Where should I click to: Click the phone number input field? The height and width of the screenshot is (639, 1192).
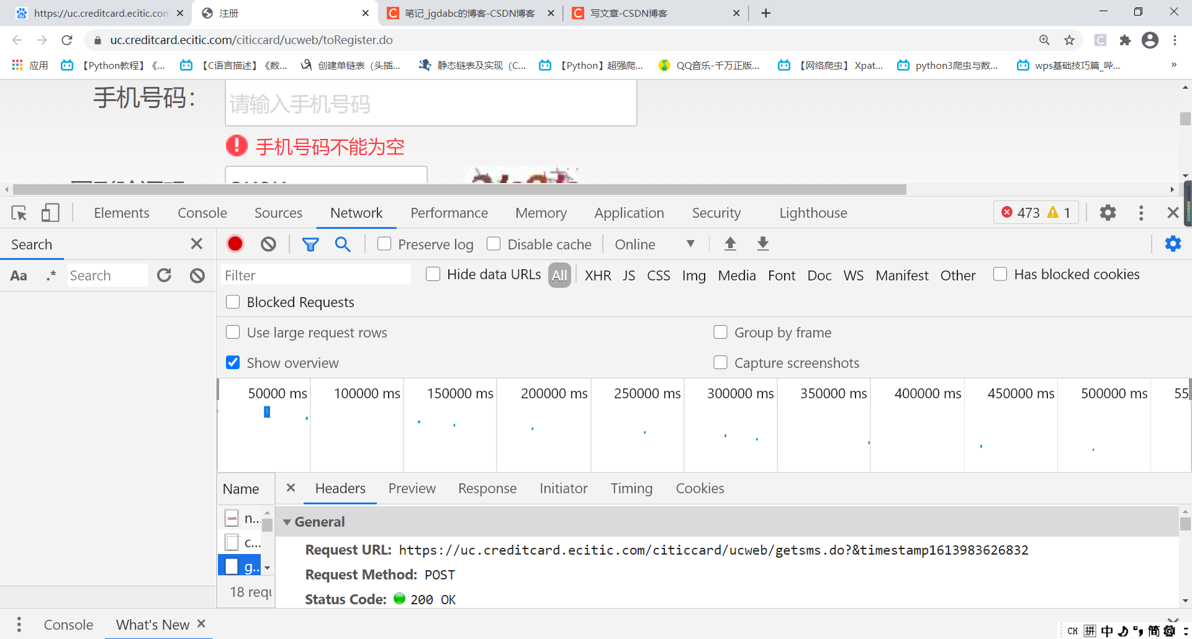[x=431, y=104]
